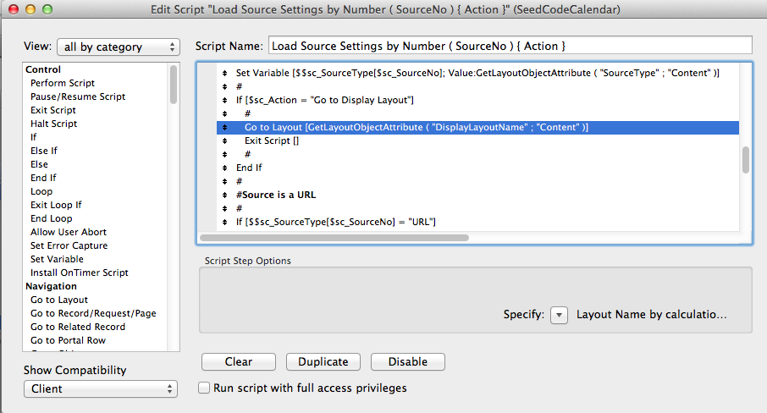Click the Clear button
Image resolution: width=767 pixels, height=413 pixels.
[x=238, y=362]
